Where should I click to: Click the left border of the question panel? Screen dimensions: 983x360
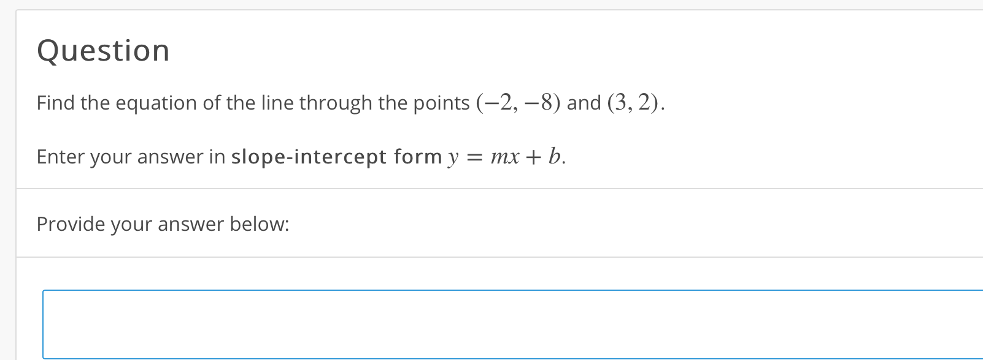pos(16,184)
